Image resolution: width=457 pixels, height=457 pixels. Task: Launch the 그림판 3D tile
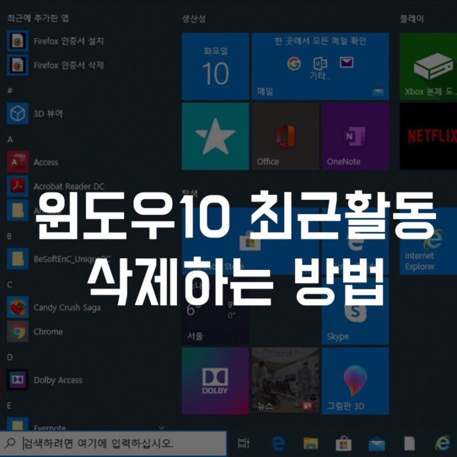tap(356, 381)
